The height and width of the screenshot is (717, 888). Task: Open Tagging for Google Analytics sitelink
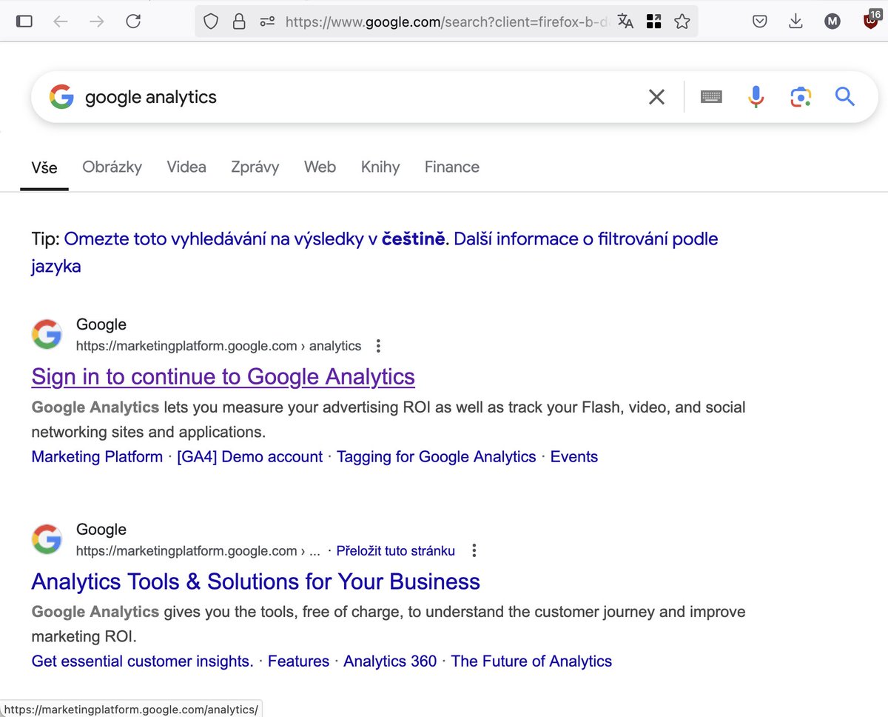[x=437, y=457]
